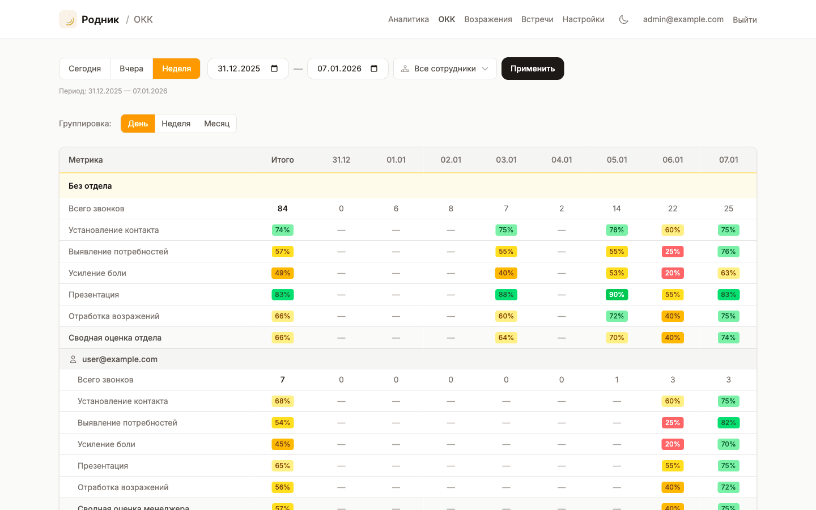Viewport: 816px width, 510px height.
Task: Click the Выйти logout link
Action: pos(745,20)
